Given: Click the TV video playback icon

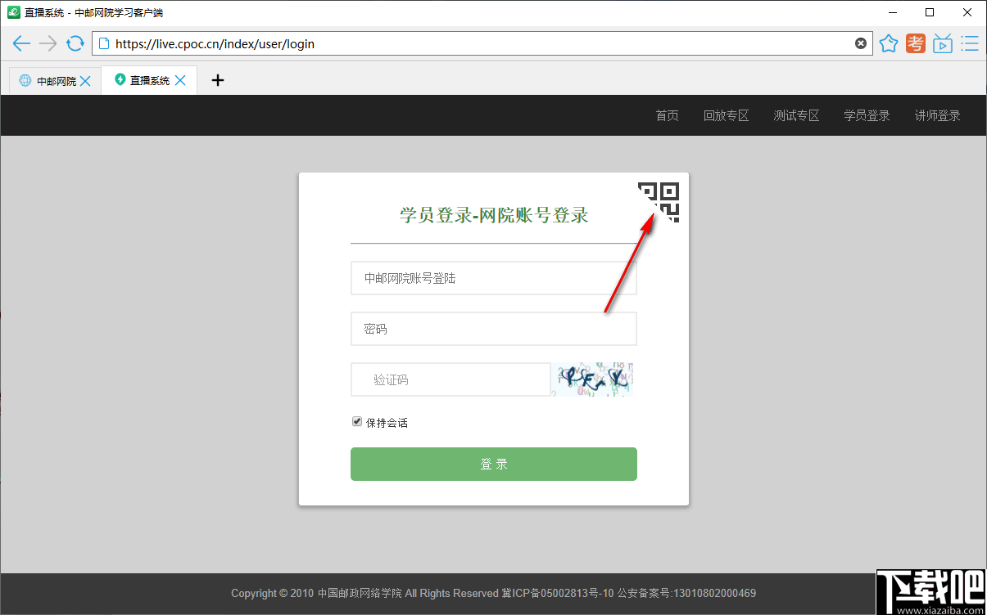Looking at the screenshot, I should pos(943,43).
